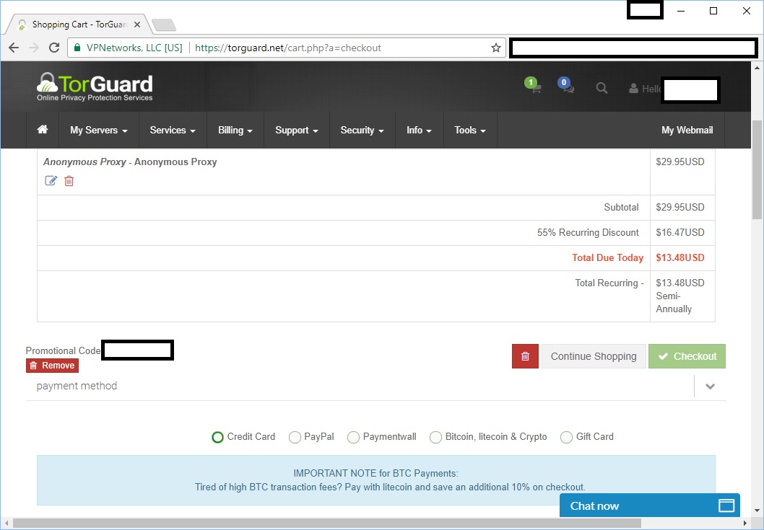This screenshot has height=530, width=764.
Task: Click the vertical page scrollbar thumb
Action: 757,169
